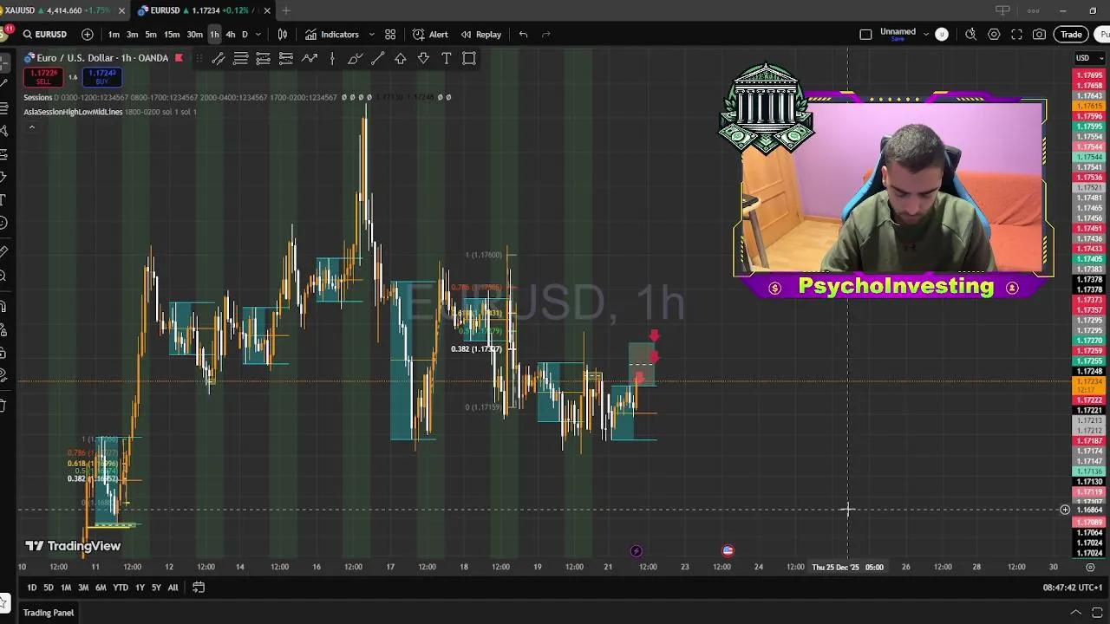Open the Trading Panel tab

49,613
